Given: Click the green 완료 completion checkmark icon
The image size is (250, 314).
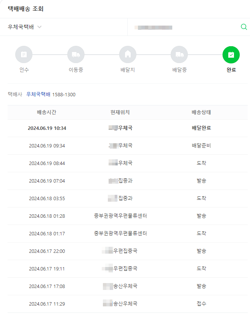Looking at the screenshot, I should [x=231, y=54].
